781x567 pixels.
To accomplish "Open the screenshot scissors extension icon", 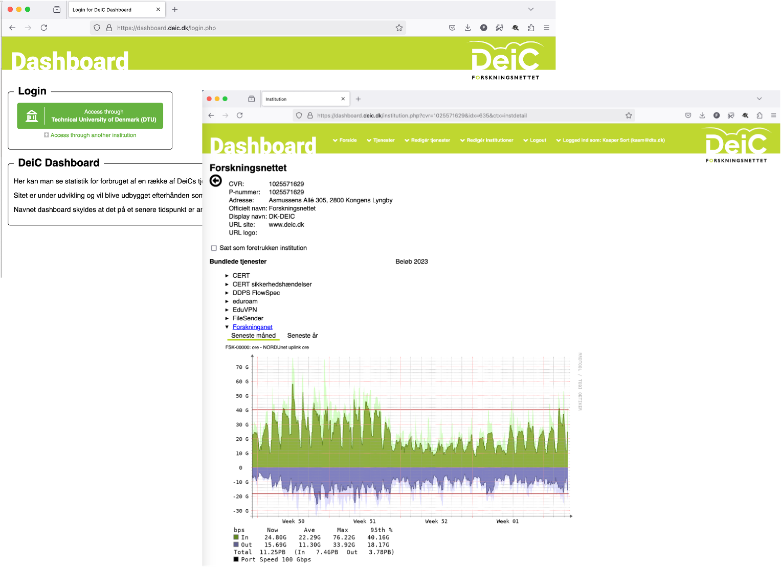I will coord(731,115).
